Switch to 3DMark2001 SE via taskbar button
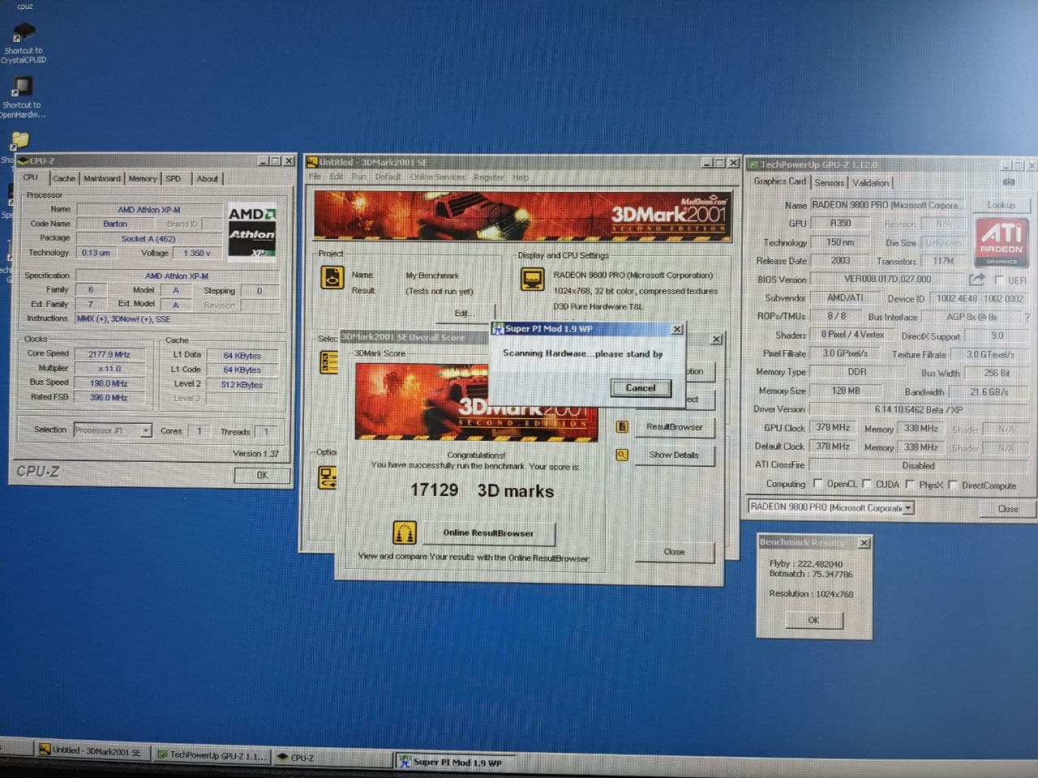Image resolution: width=1038 pixels, height=778 pixels. tap(92, 751)
